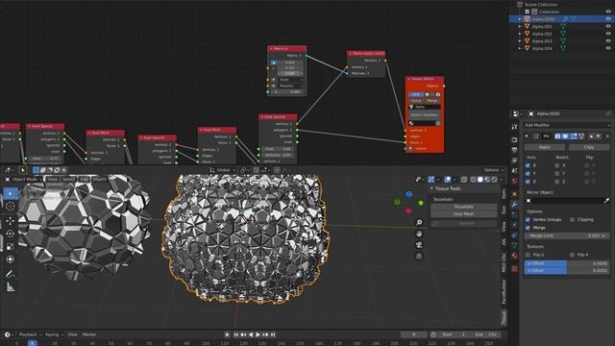Switch to the Tool sidebar tab

point(504,210)
